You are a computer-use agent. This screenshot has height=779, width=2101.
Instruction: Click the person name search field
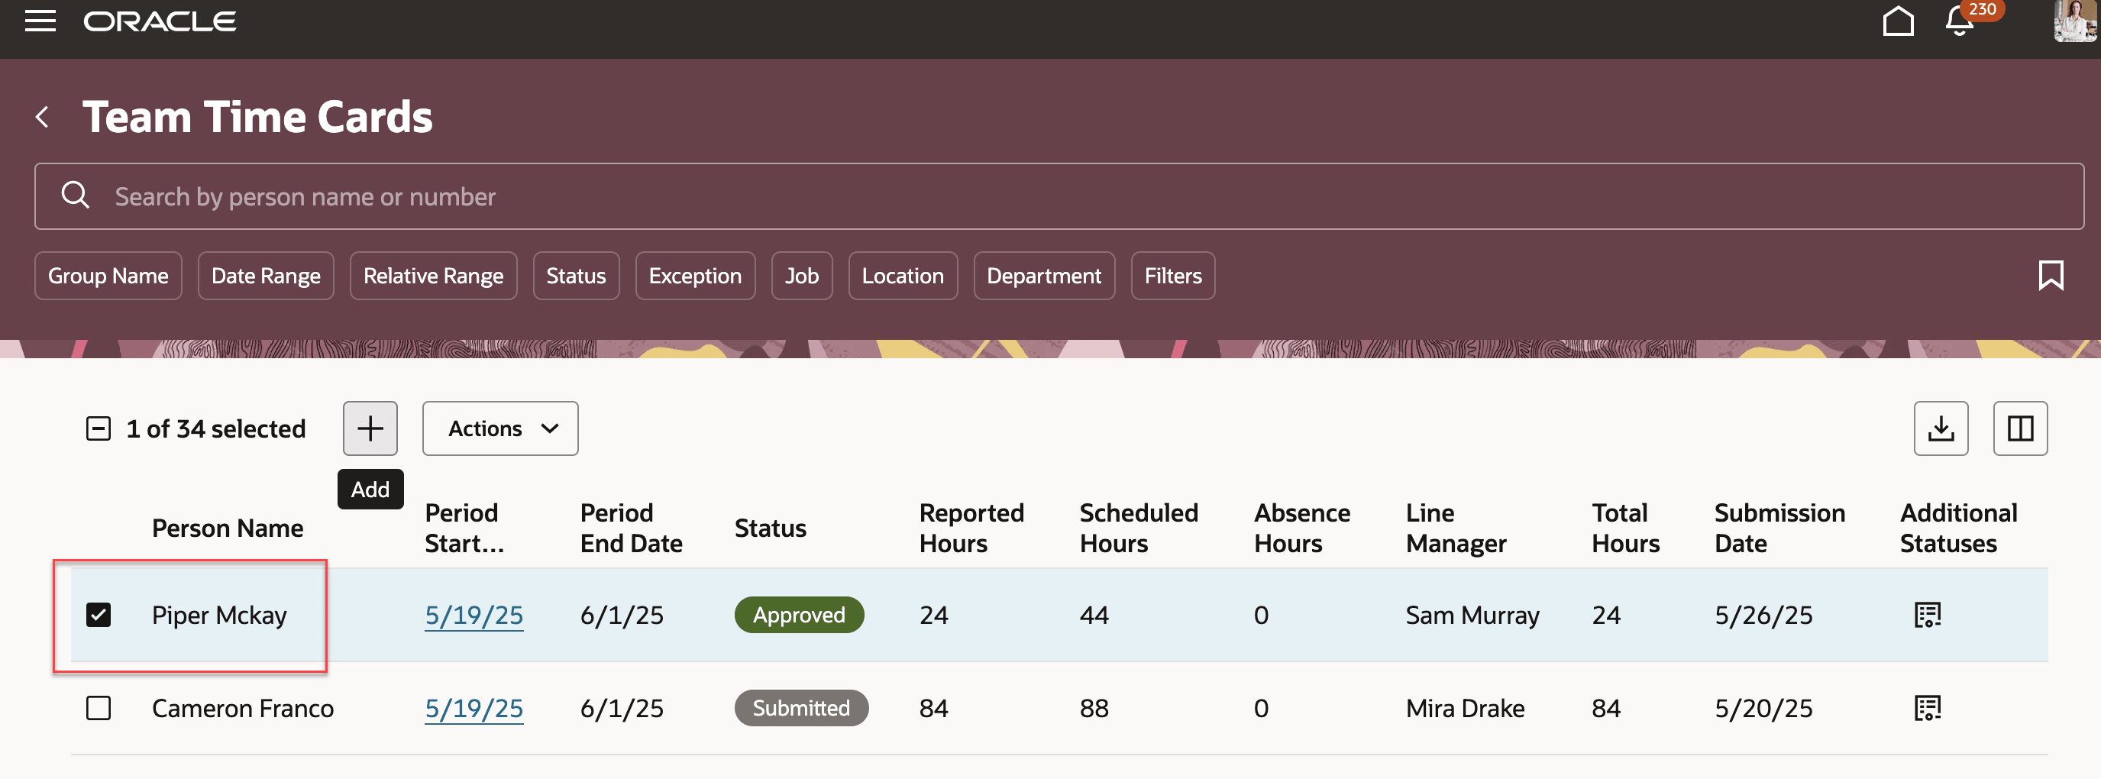pos(1059,196)
